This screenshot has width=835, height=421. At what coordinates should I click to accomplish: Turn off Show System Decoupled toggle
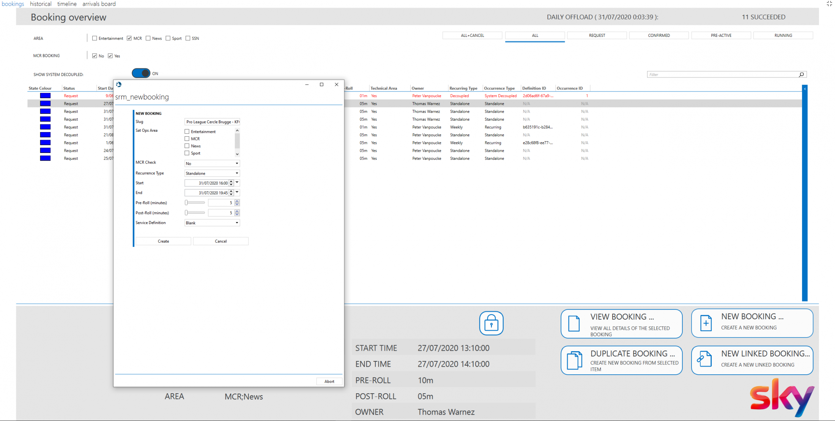141,73
